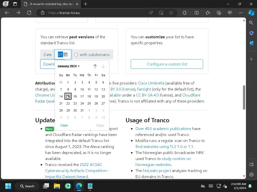The width and height of the screenshot is (257, 192).
Task: Follow the Cloudflare link
Action: [191, 95]
